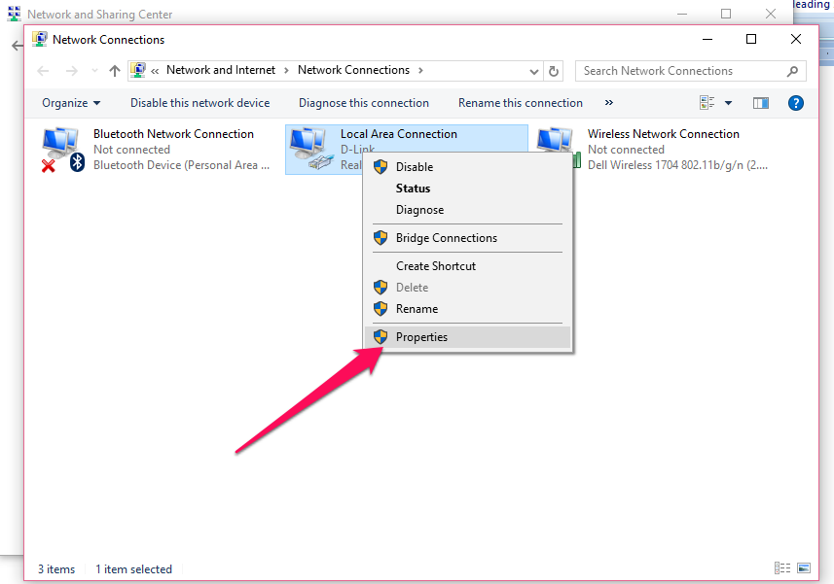This screenshot has height=584, width=834.
Task: Click the Up arrow navigation icon
Action: pyautogui.click(x=115, y=71)
